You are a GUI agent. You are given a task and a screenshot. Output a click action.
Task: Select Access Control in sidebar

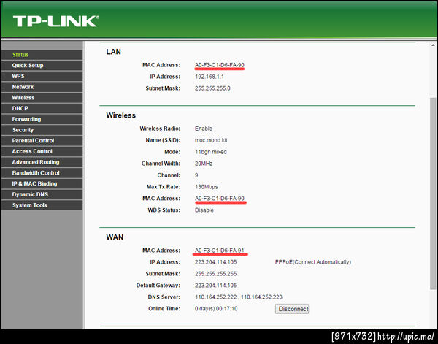(42, 151)
